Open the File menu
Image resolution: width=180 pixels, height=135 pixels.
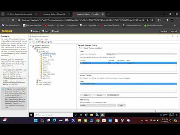[32, 39]
